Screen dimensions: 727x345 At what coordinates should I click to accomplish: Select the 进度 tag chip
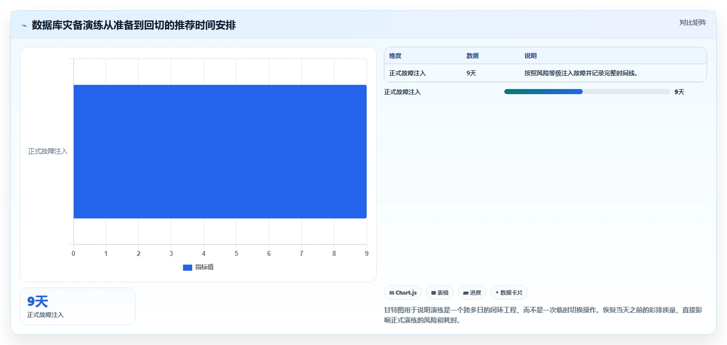[472, 293]
